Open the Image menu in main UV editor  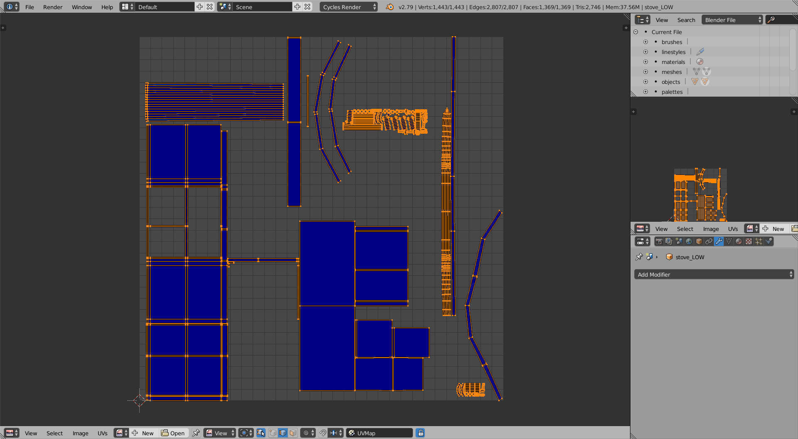point(81,433)
